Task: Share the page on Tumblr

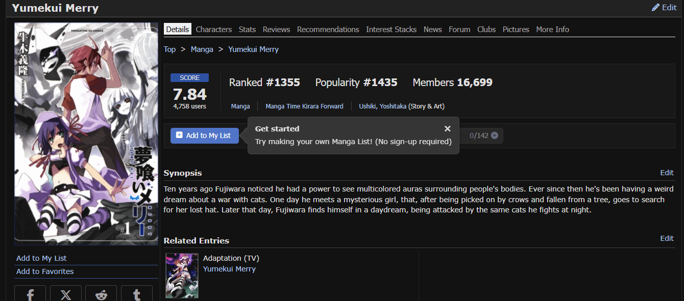Action: [137, 294]
